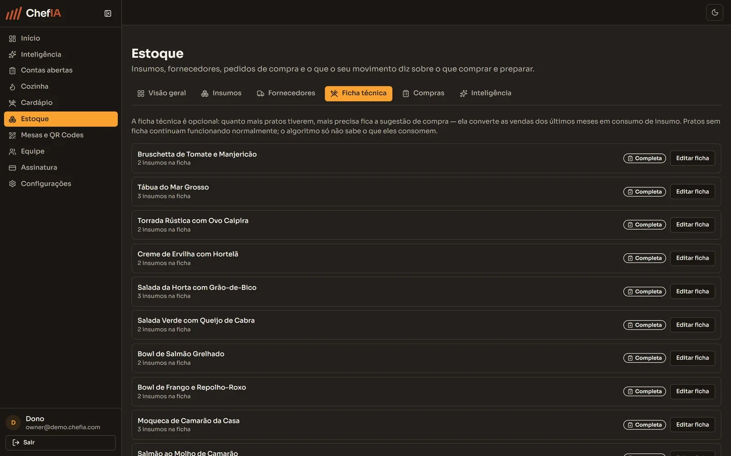The width and height of the screenshot is (731, 456).
Task: Click the Estoque page heading
Action: tap(158, 53)
